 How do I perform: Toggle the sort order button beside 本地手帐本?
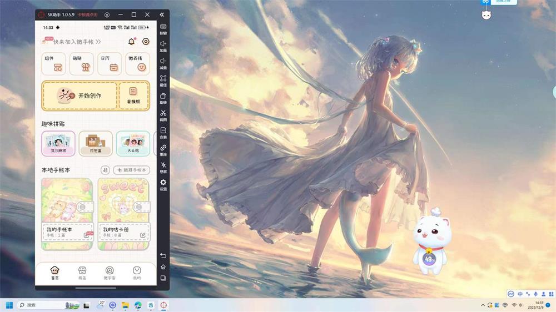(105, 170)
